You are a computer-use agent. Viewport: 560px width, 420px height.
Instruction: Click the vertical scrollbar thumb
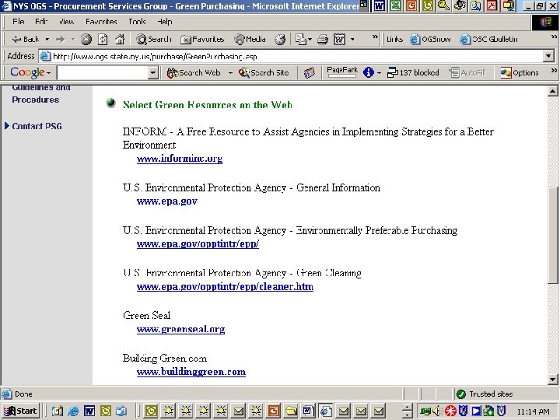coord(552,235)
